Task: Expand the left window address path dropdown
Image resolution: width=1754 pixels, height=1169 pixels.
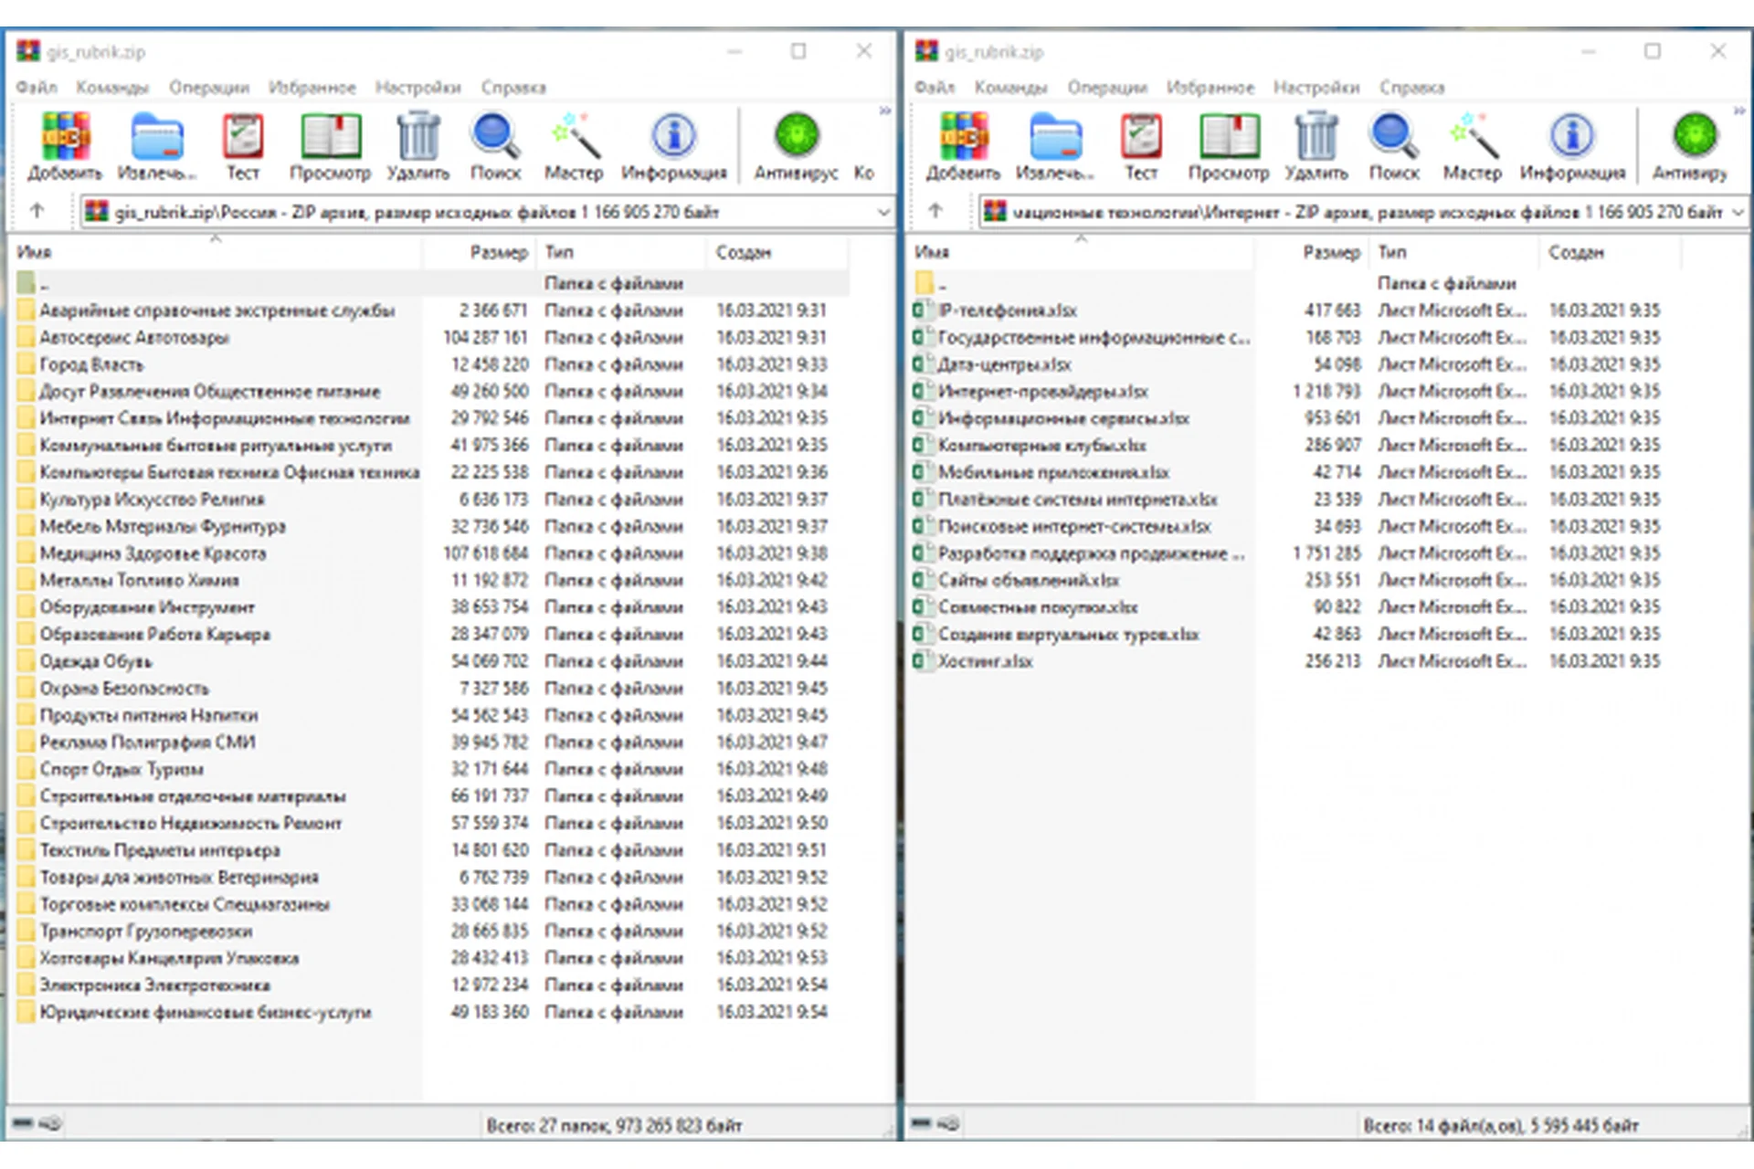Action: point(882,212)
